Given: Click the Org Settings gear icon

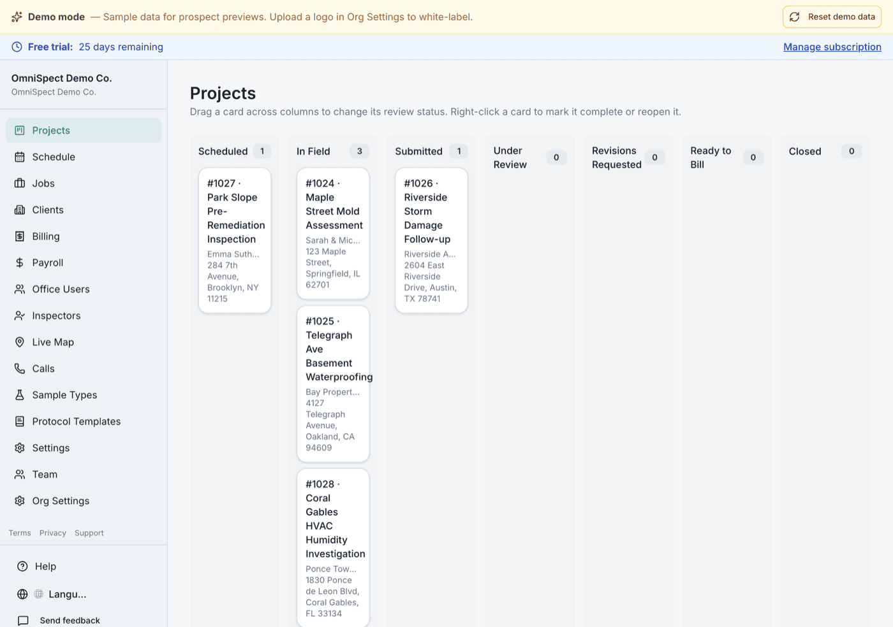Looking at the screenshot, I should coord(20,501).
